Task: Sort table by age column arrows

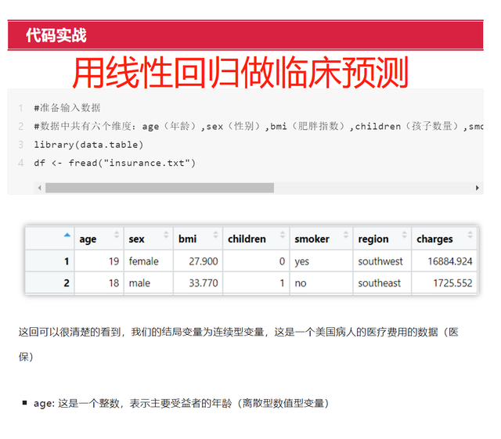Action: [x=117, y=235]
